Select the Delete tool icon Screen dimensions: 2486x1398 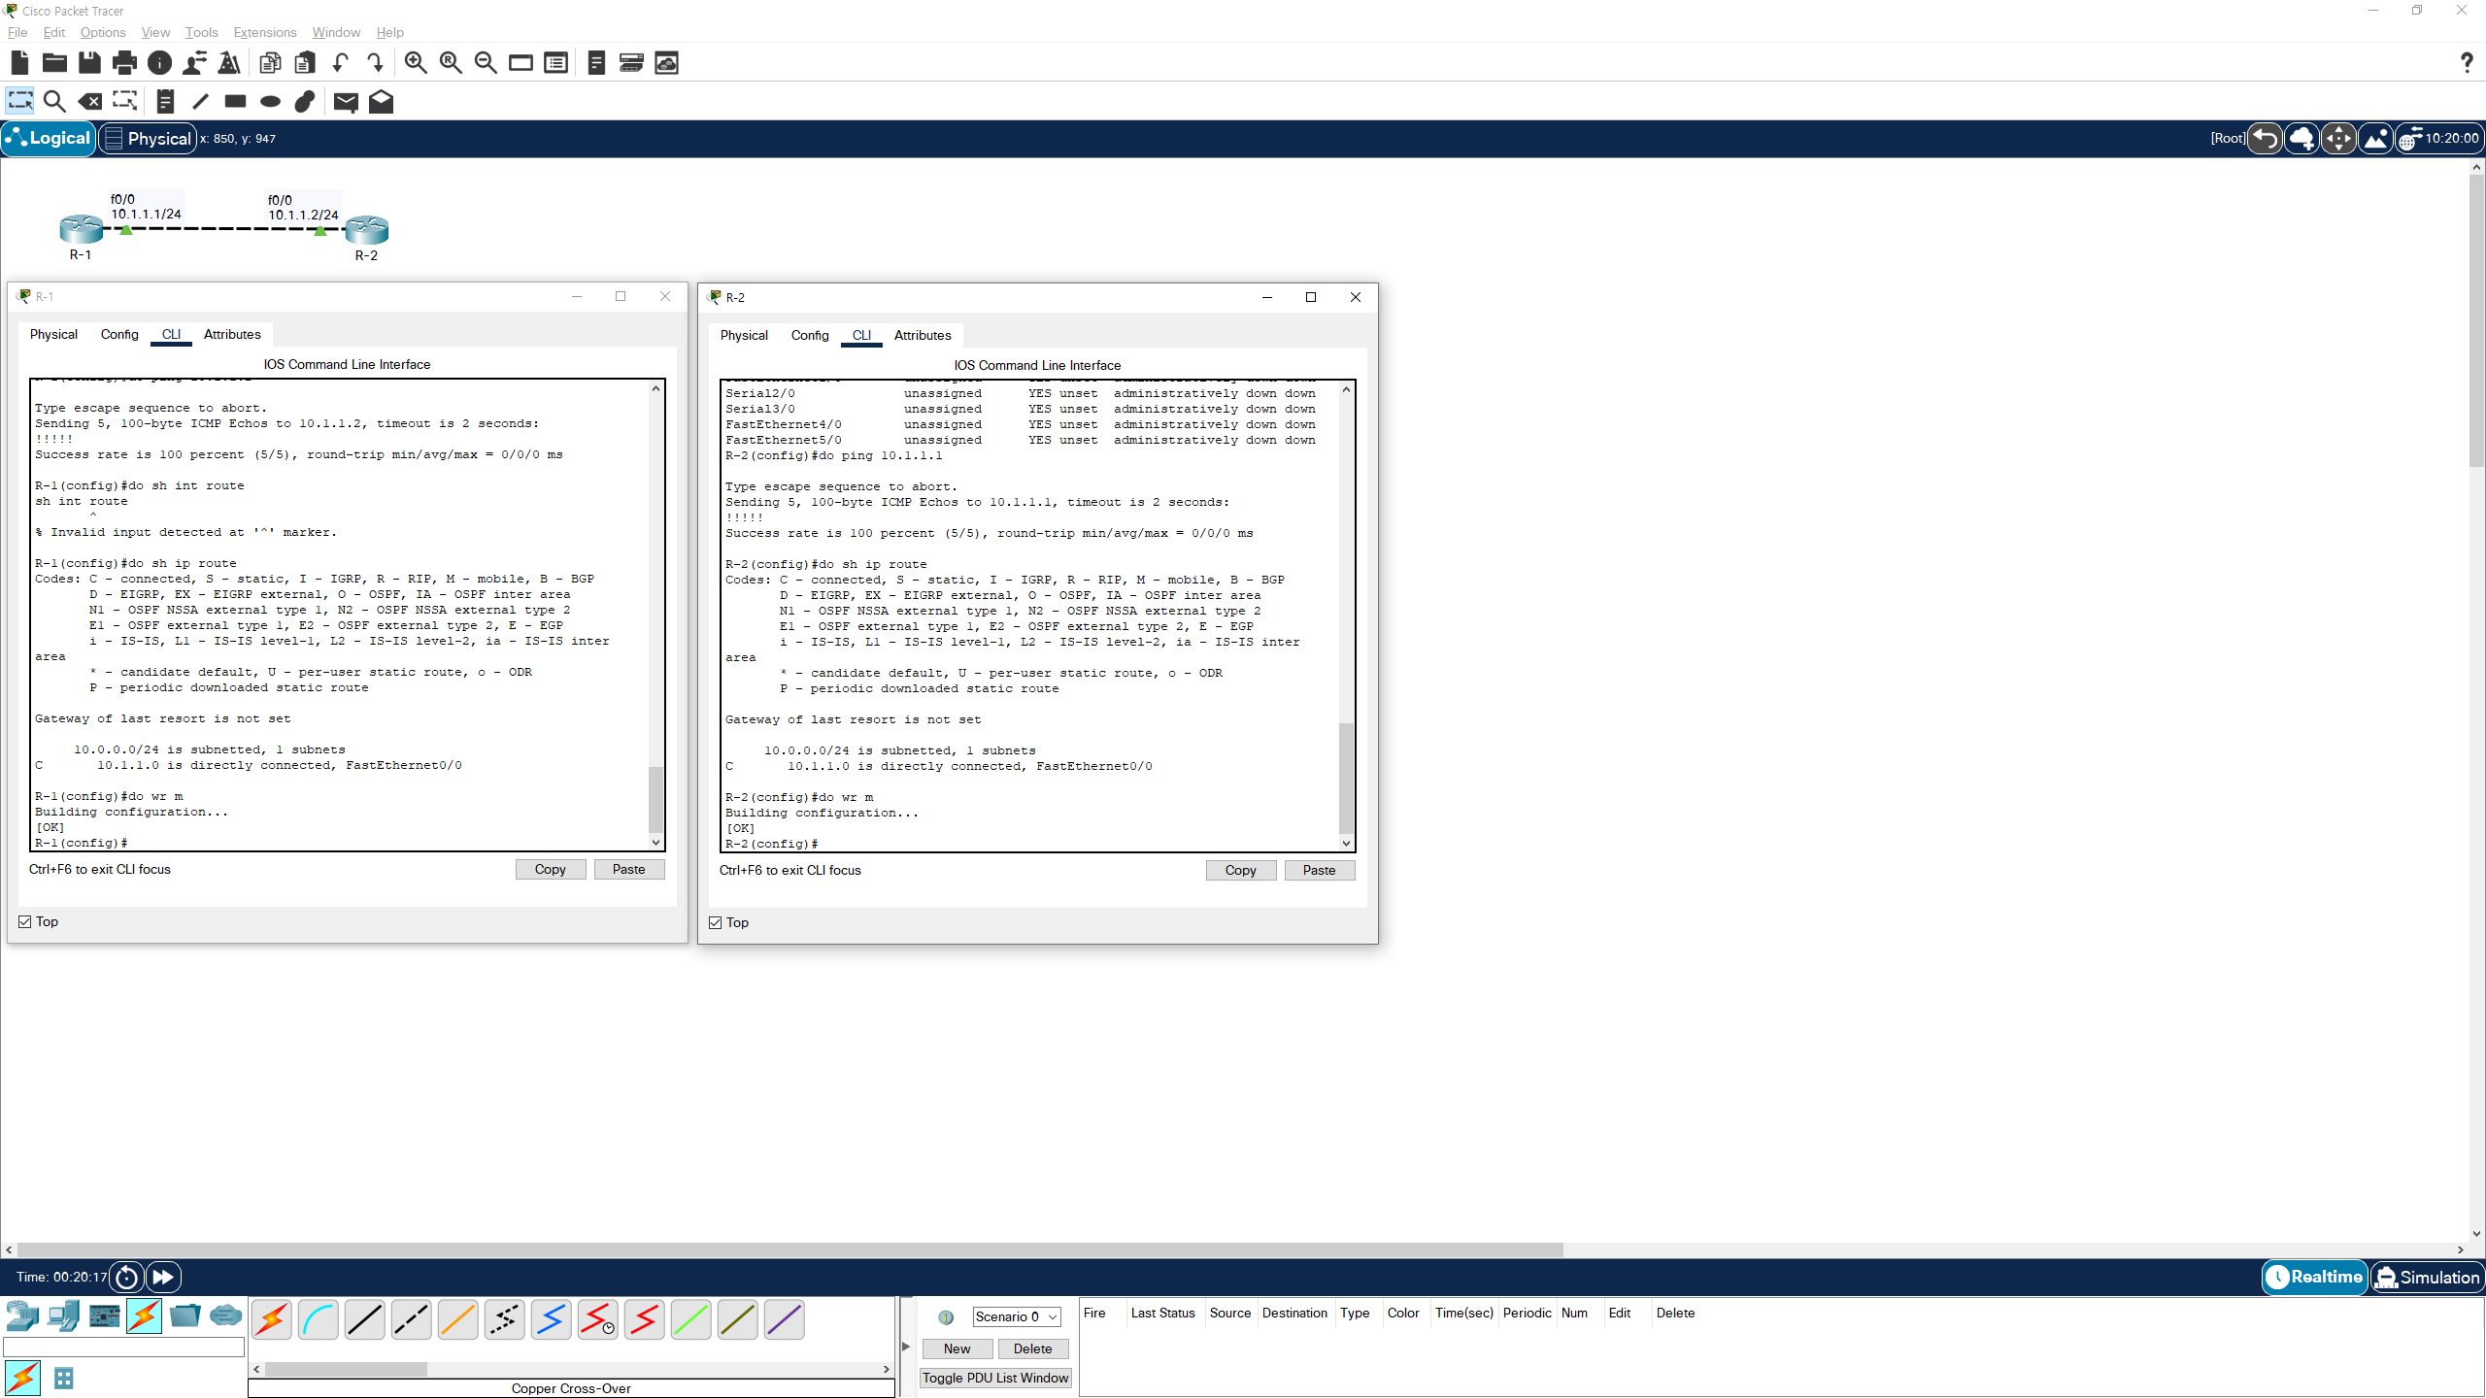tap(89, 101)
